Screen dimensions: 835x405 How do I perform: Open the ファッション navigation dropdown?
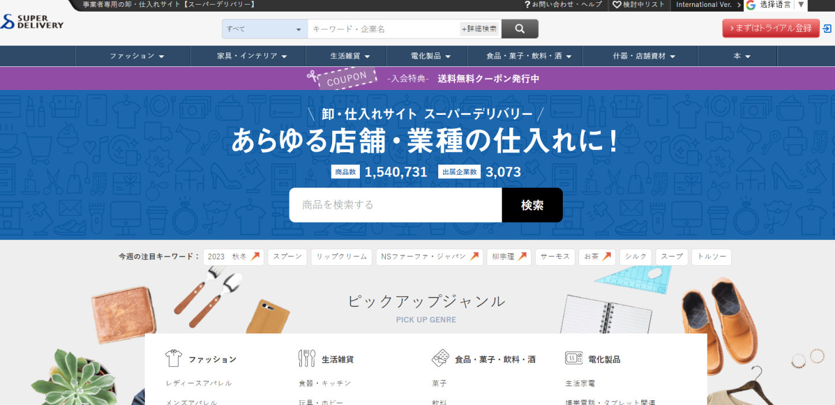click(133, 56)
